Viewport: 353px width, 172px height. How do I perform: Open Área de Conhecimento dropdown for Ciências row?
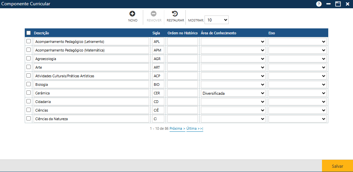click(233, 110)
